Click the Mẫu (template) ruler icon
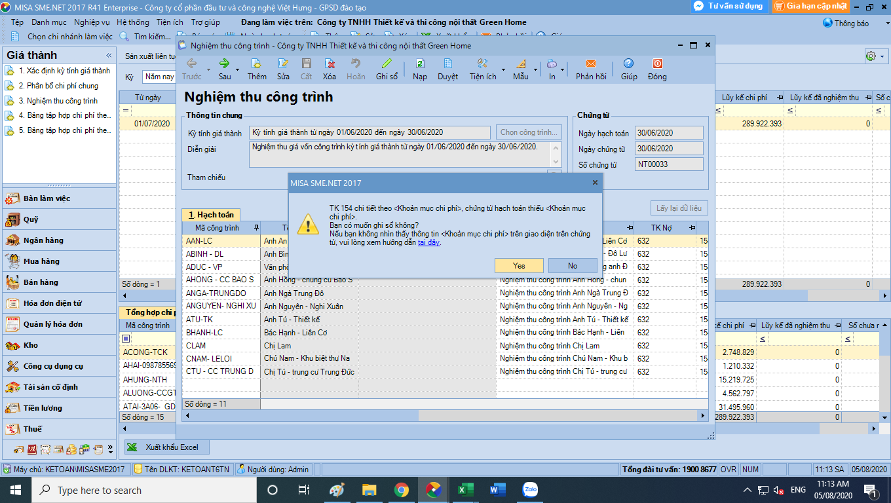Screen dimensions: 891x503 point(521,64)
